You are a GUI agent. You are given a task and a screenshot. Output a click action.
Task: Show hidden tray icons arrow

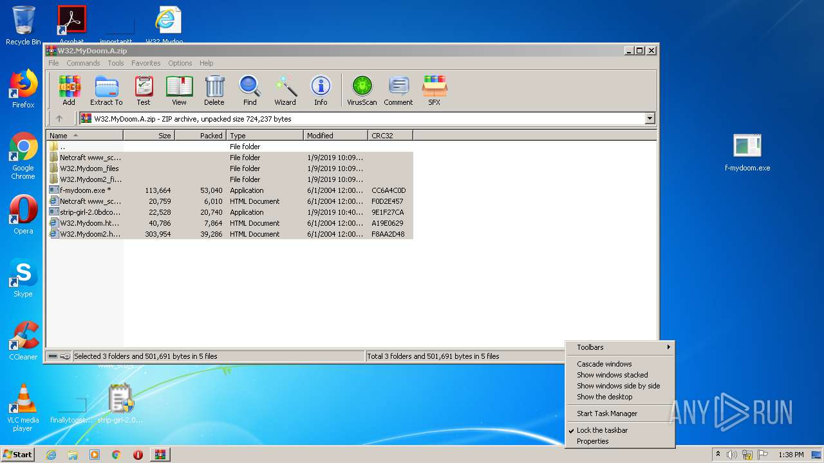click(718, 455)
